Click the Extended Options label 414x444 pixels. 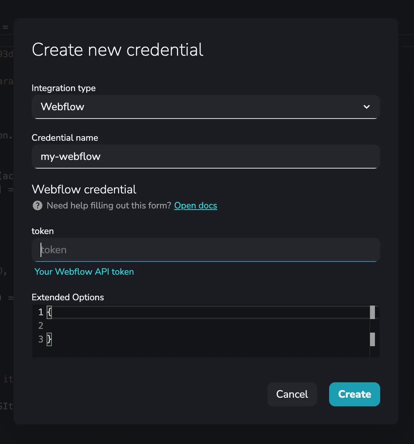tap(68, 297)
